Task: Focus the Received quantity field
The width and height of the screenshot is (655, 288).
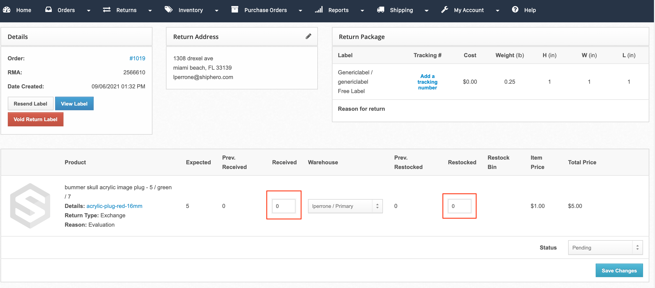Action: 284,206
